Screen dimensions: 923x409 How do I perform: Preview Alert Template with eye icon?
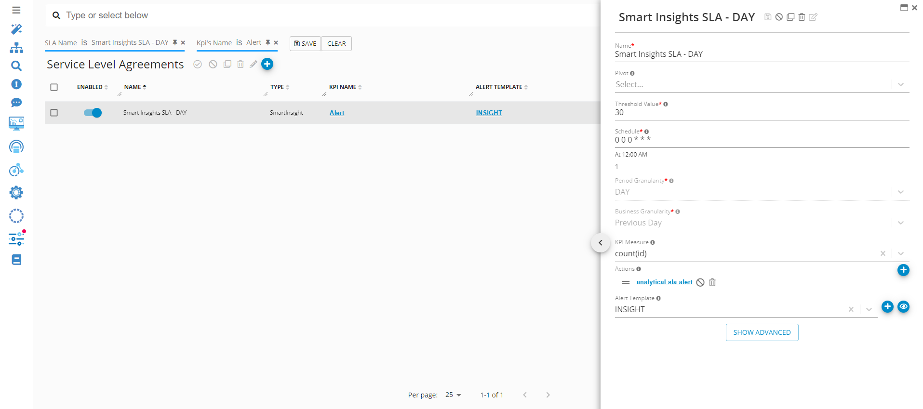pos(903,307)
